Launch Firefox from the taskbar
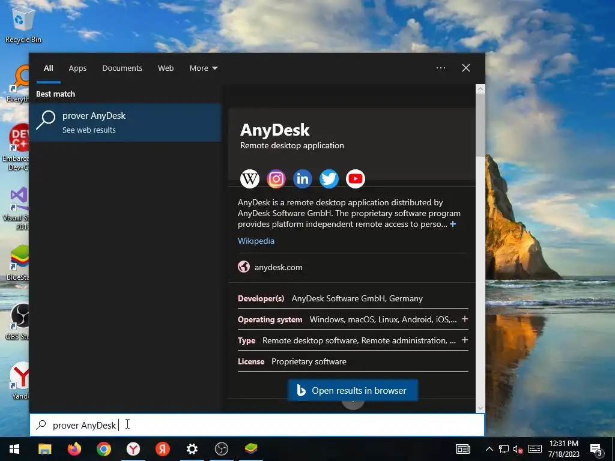 click(x=74, y=449)
